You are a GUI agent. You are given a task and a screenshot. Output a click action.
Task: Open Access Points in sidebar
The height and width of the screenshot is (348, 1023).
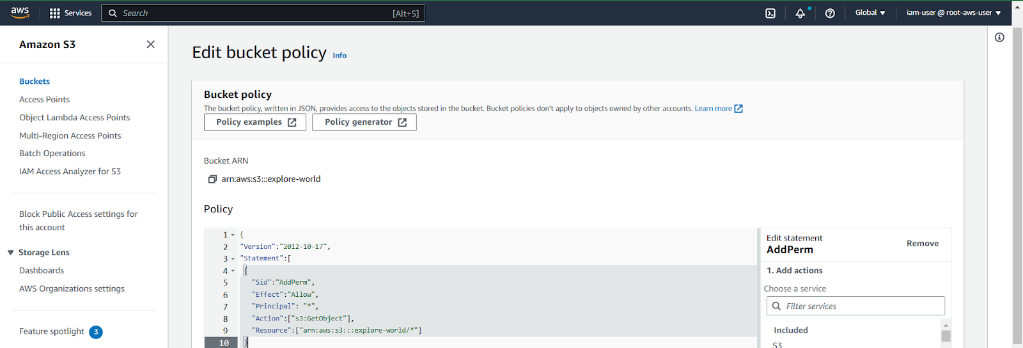(44, 99)
